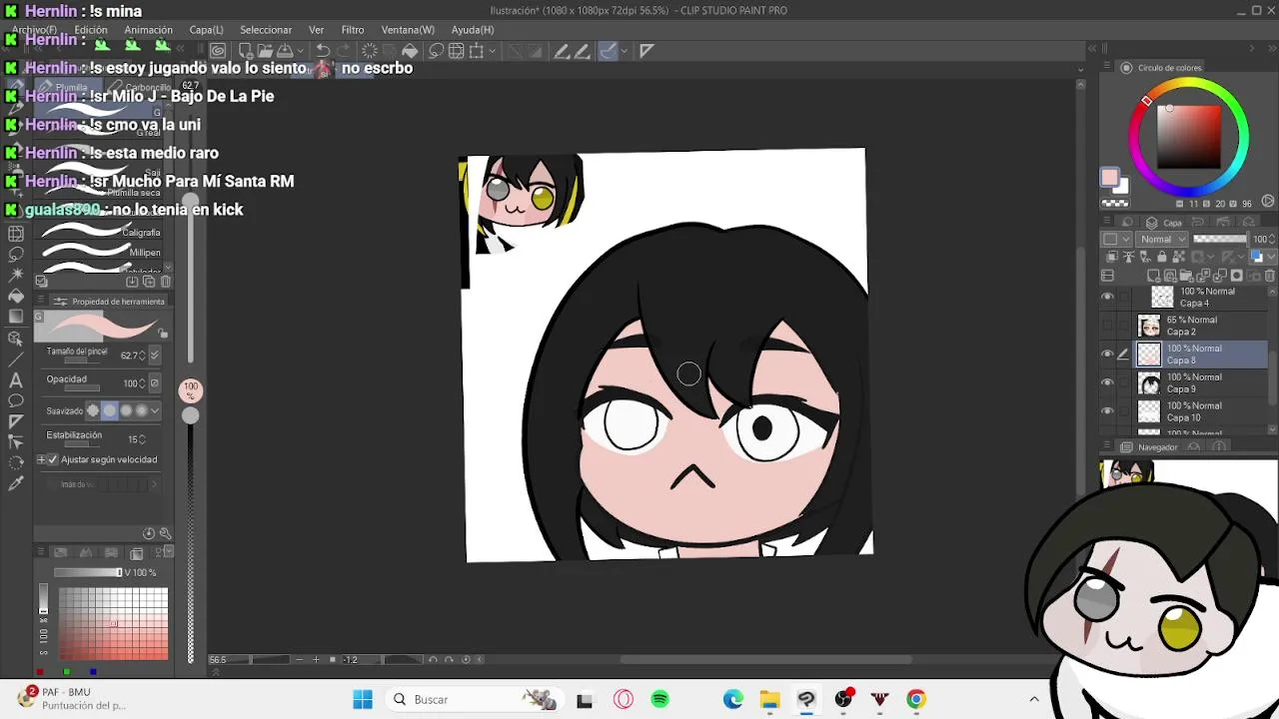Hide layer Capa 8 with its eye icon
Image resolution: width=1279 pixels, height=719 pixels.
(1107, 355)
